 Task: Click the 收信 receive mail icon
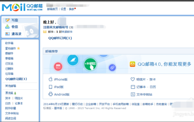click(x=7, y=27)
